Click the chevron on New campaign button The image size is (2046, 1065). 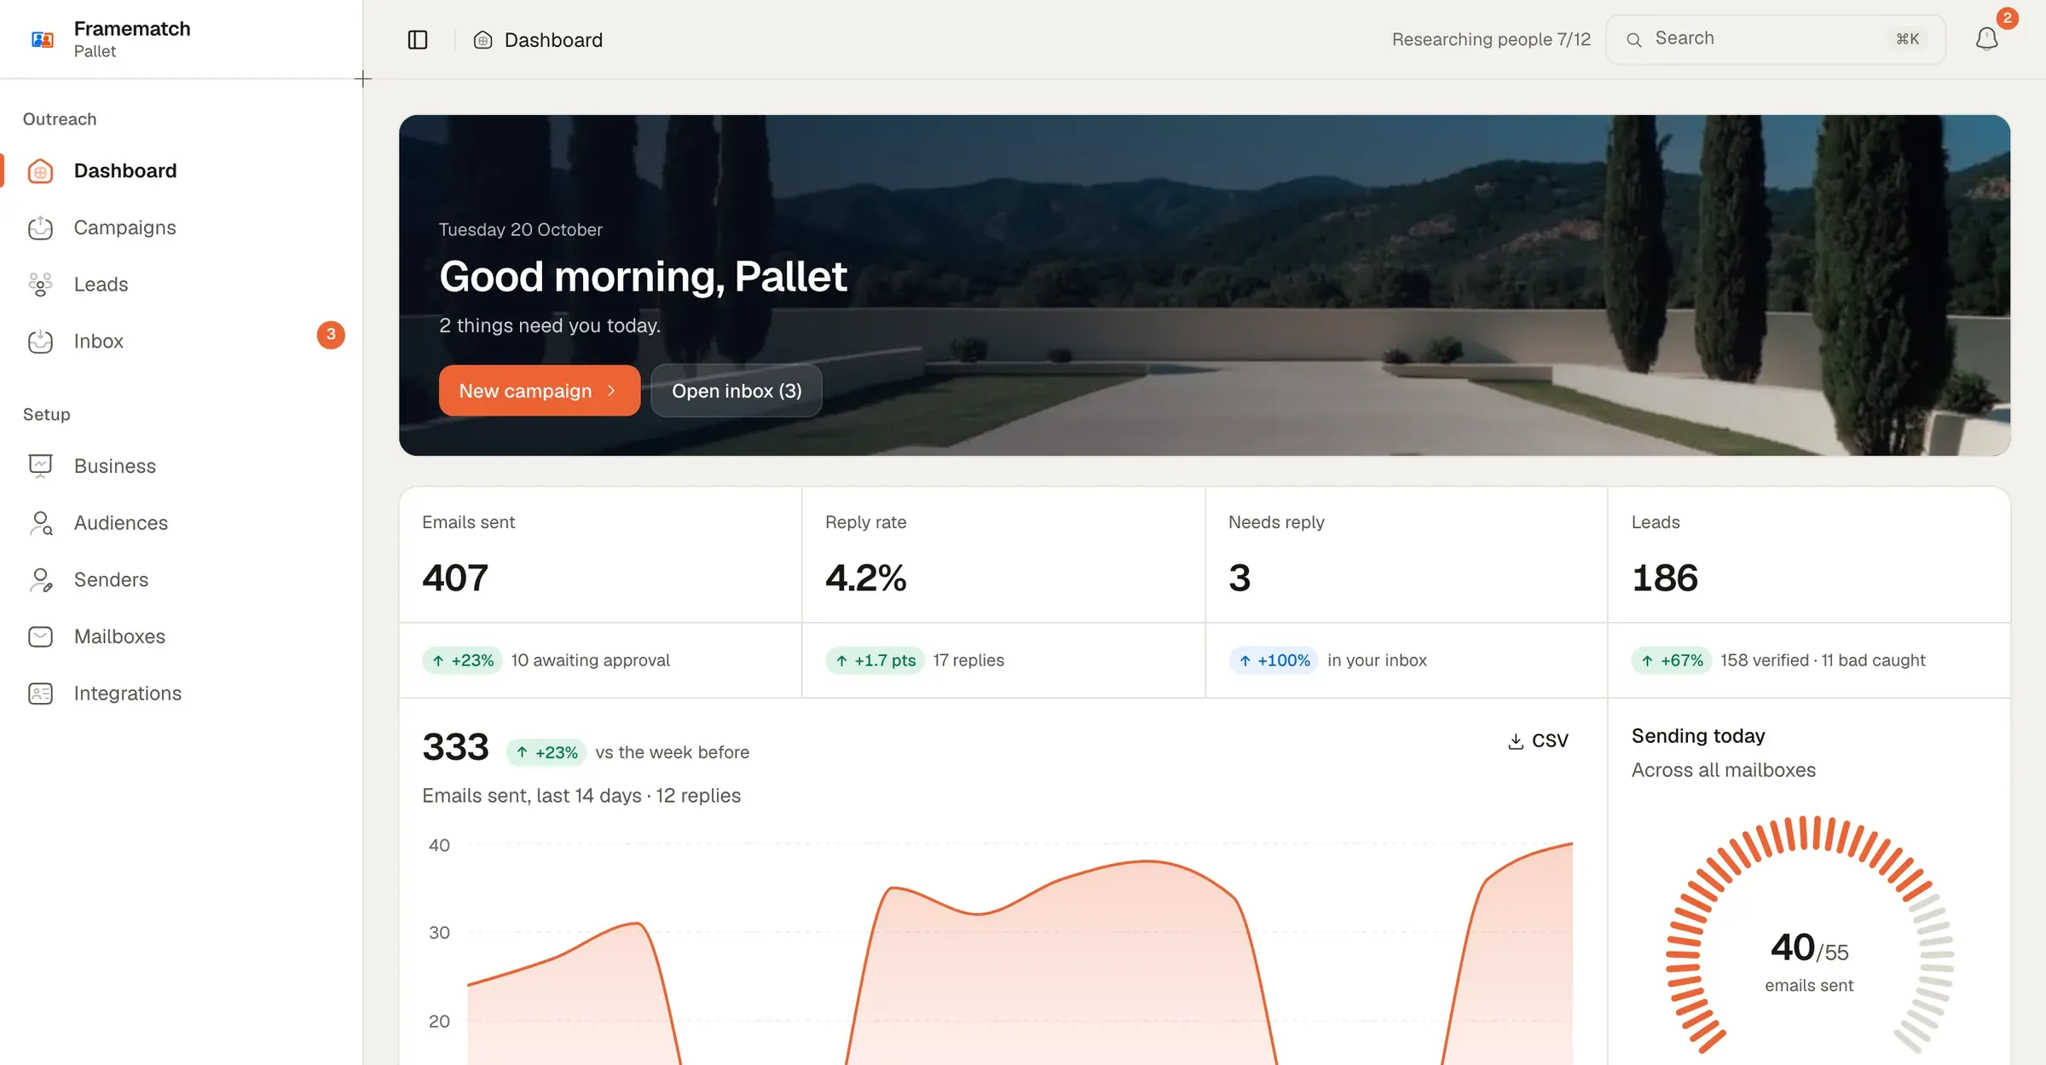click(611, 390)
